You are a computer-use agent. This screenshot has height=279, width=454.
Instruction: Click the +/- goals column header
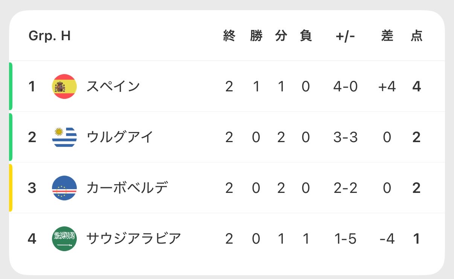pos(345,36)
